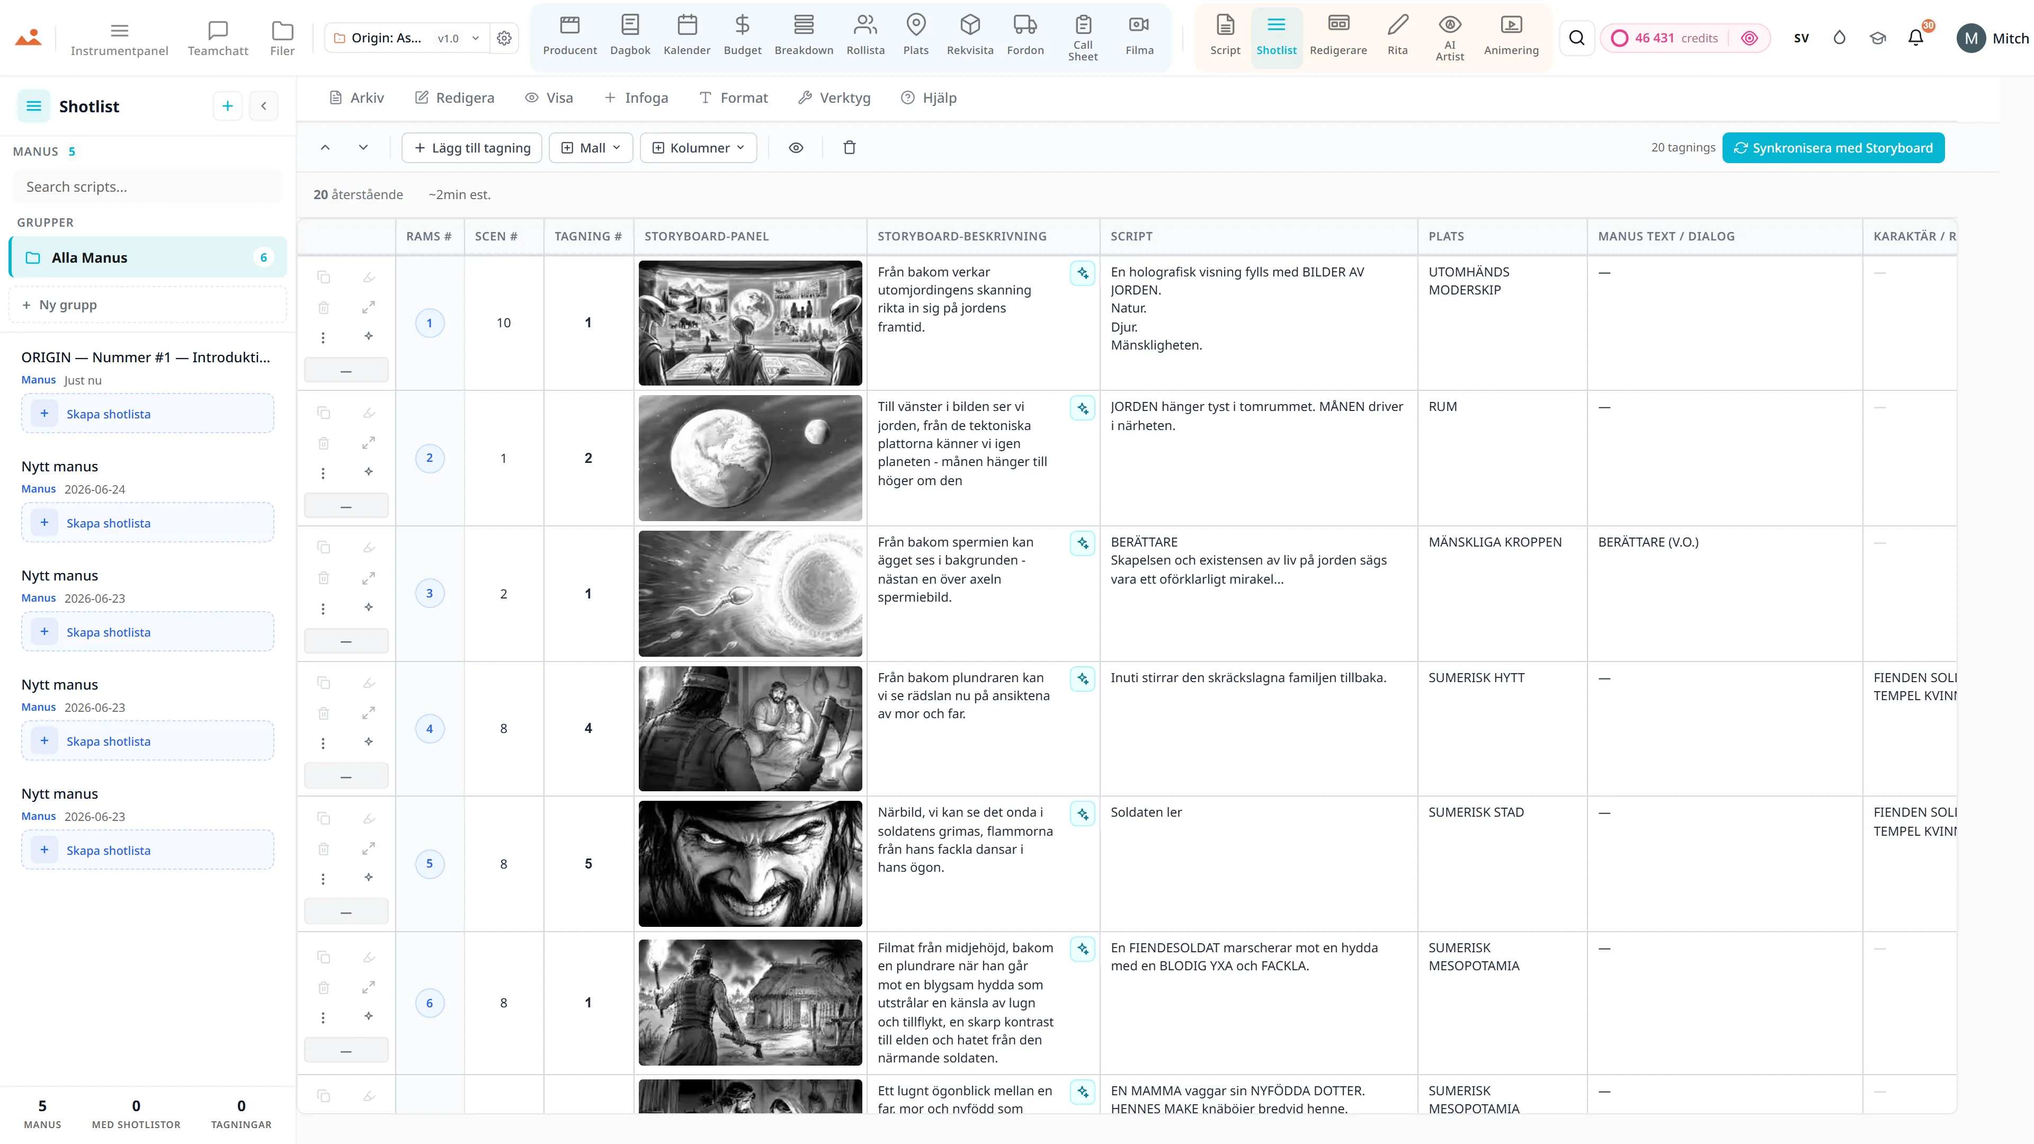2034x1144 pixels.
Task: Move selection up with the up chevron
Action: (x=325, y=148)
